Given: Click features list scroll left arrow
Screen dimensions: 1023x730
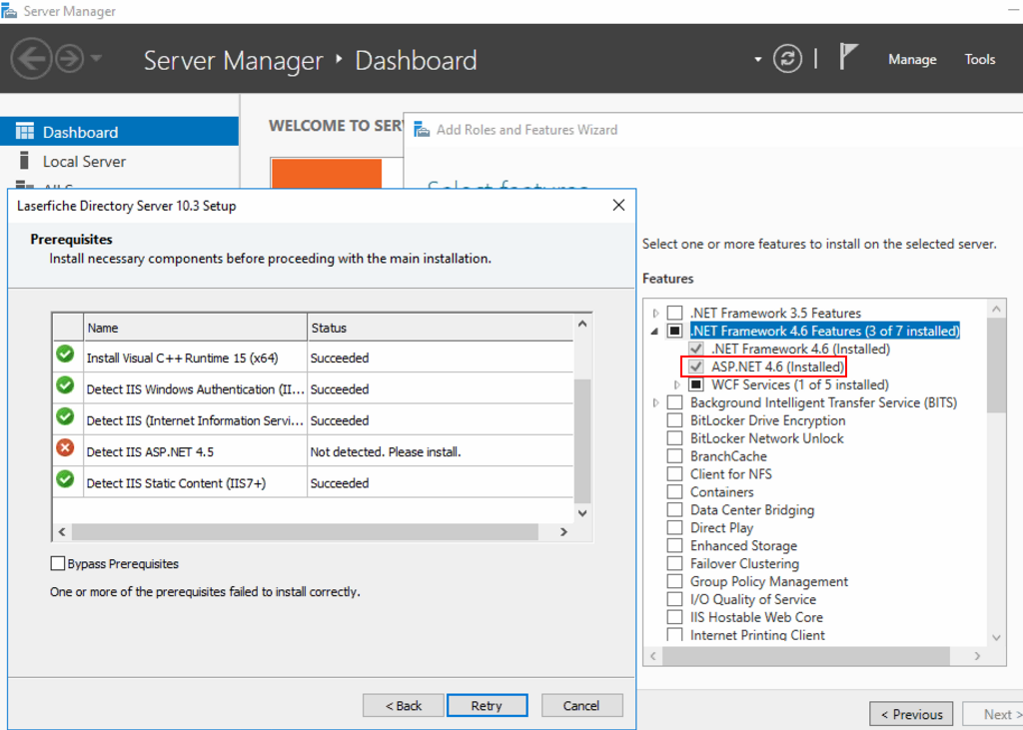Looking at the screenshot, I should (653, 656).
